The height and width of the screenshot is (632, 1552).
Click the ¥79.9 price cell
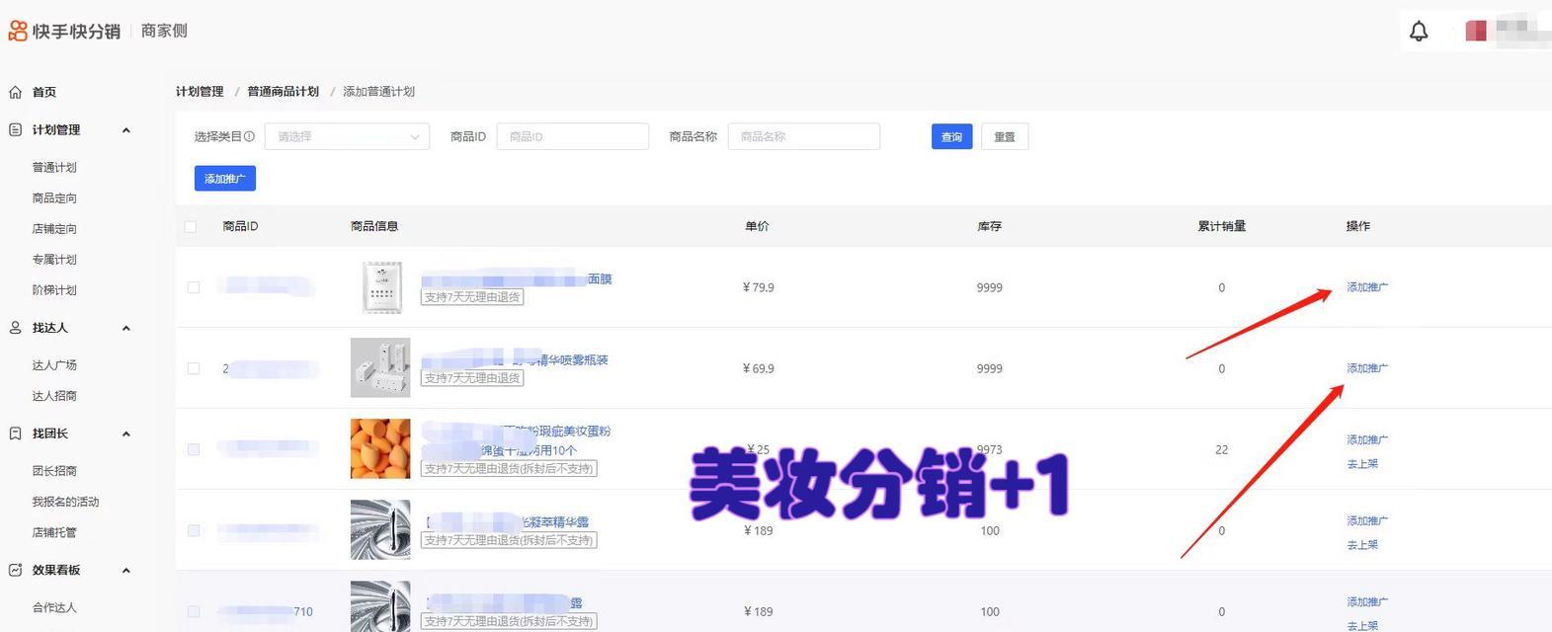758,287
